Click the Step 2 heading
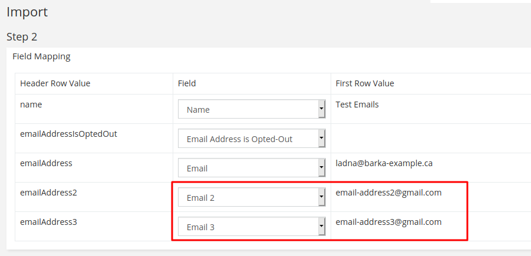Image resolution: width=531 pixels, height=256 pixels. point(22,36)
